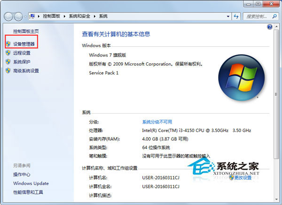The width and height of the screenshot is (282, 205).
Task: Click the 4.00 GB RAM value
Action: pos(165,139)
